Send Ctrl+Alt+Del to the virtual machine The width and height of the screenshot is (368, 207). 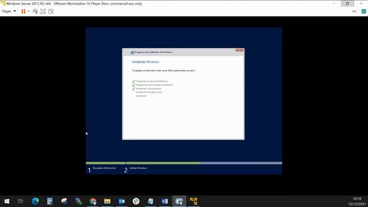coord(35,11)
